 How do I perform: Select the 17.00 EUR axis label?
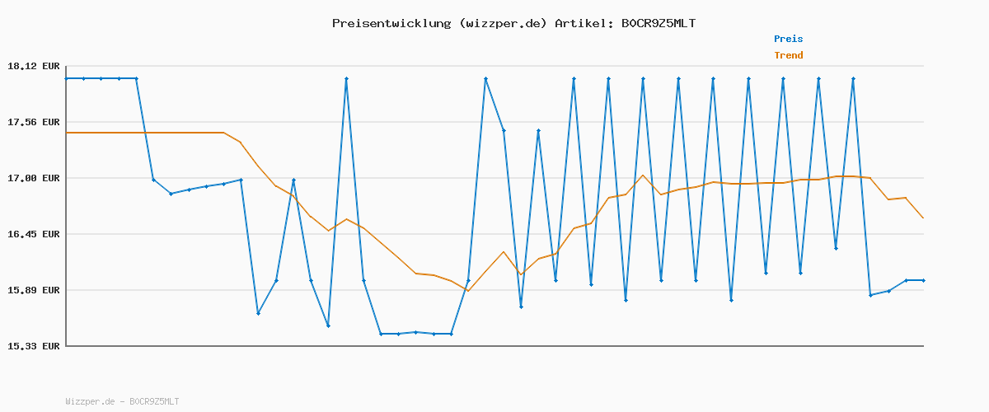pyautogui.click(x=34, y=178)
